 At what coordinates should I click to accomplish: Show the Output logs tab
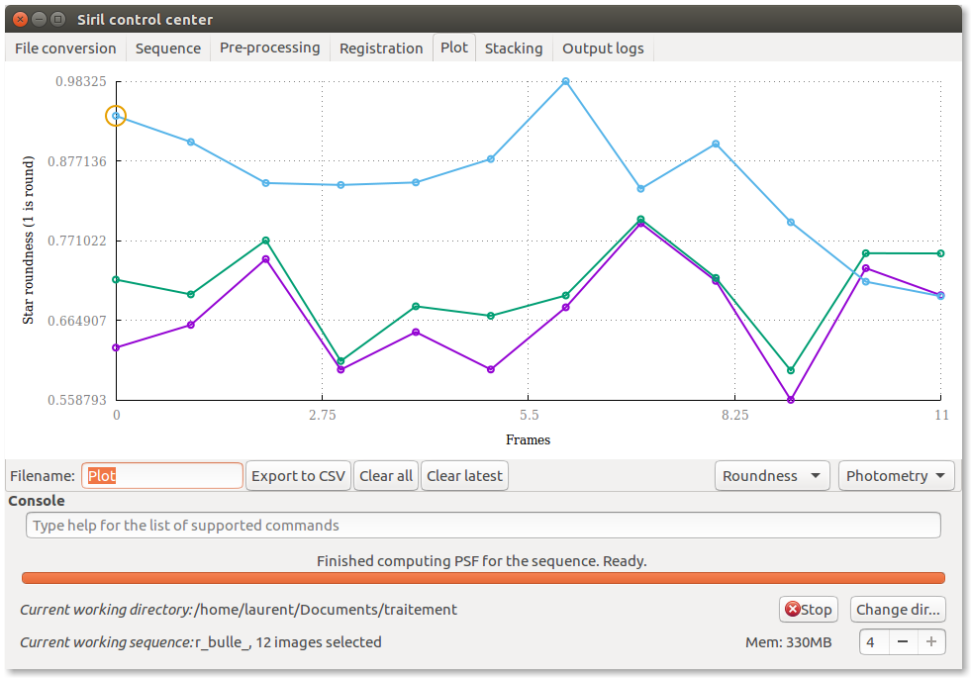(x=603, y=48)
